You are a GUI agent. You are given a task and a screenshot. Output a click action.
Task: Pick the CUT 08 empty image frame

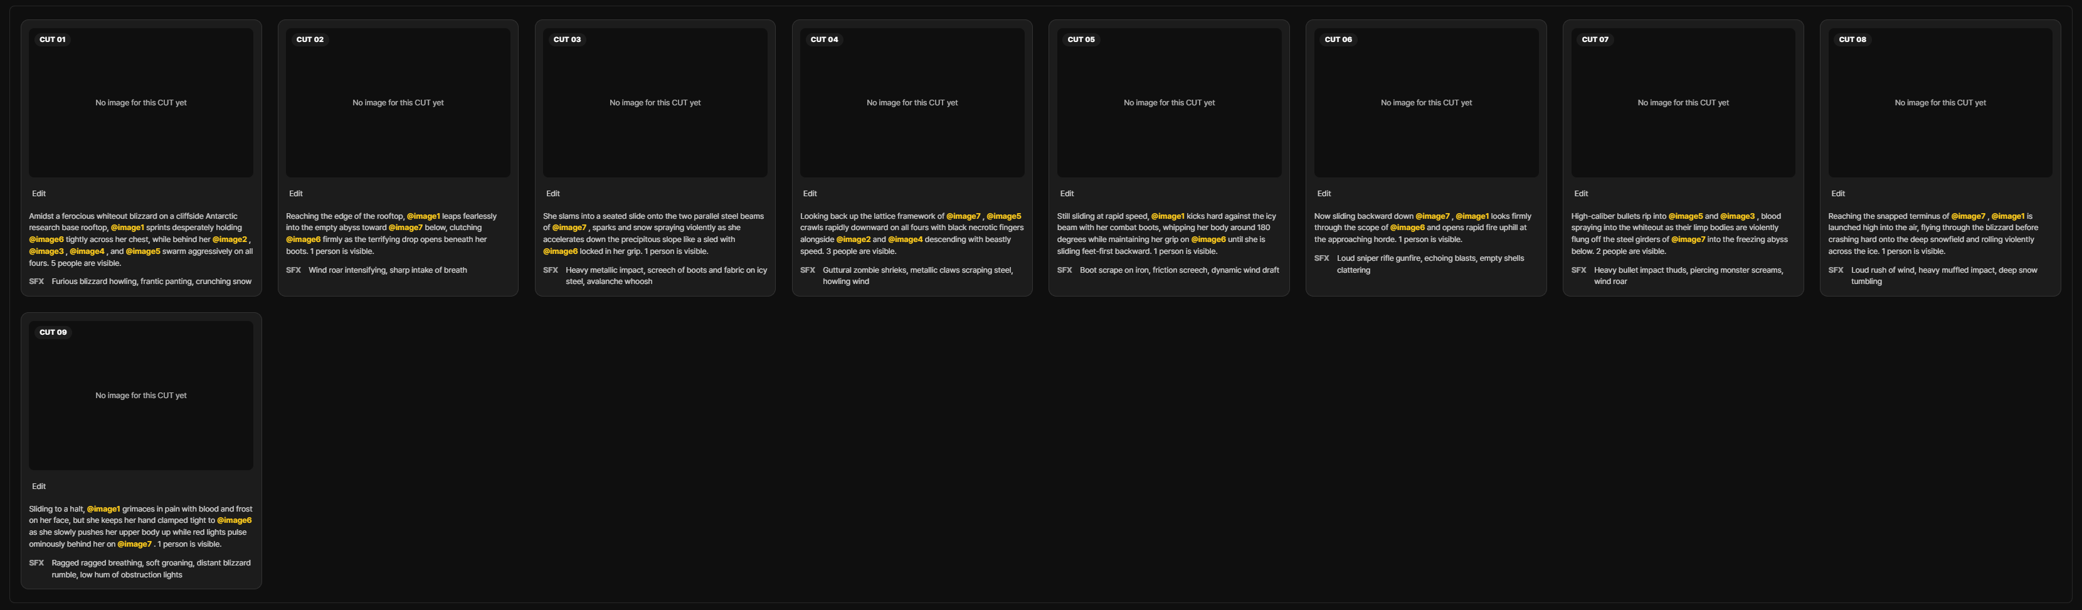click(x=1940, y=103)
